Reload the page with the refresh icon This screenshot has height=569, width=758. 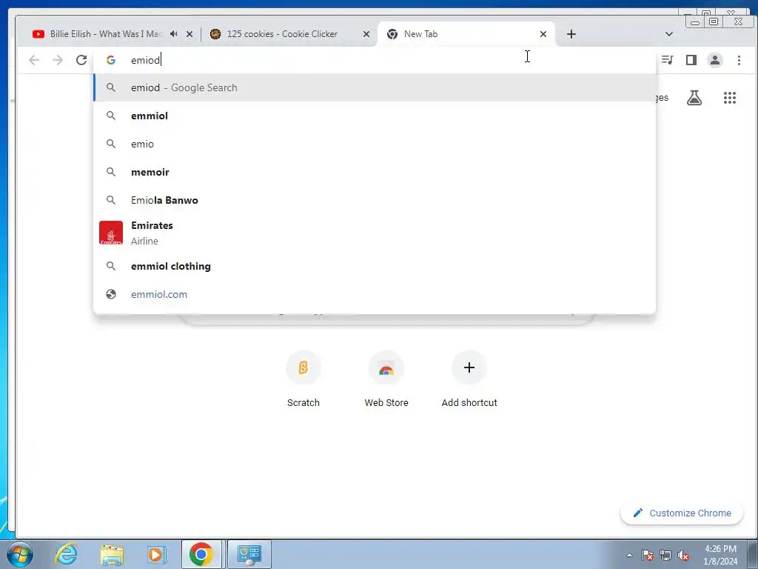81,60
